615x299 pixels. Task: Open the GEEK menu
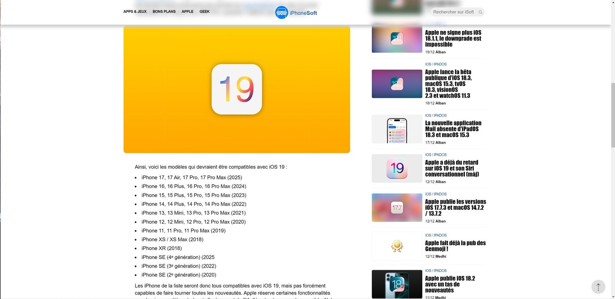204,12
